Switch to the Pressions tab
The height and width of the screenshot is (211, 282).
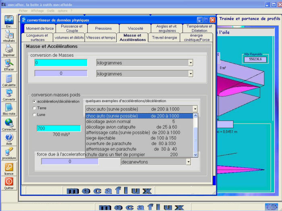pos(104,29)
